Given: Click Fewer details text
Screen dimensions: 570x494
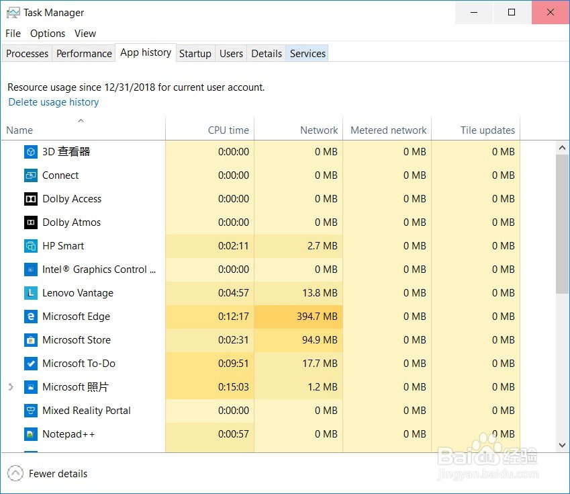Looking at the screenshot, I should 58,474.
